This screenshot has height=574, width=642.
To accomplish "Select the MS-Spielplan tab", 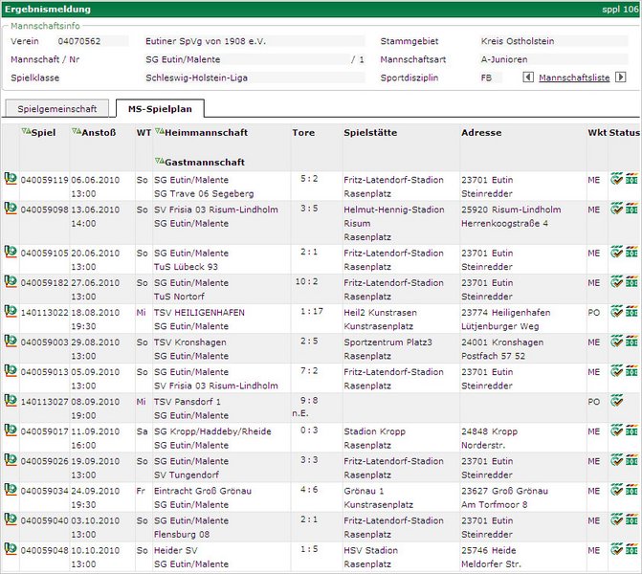I will pos(160,109).
